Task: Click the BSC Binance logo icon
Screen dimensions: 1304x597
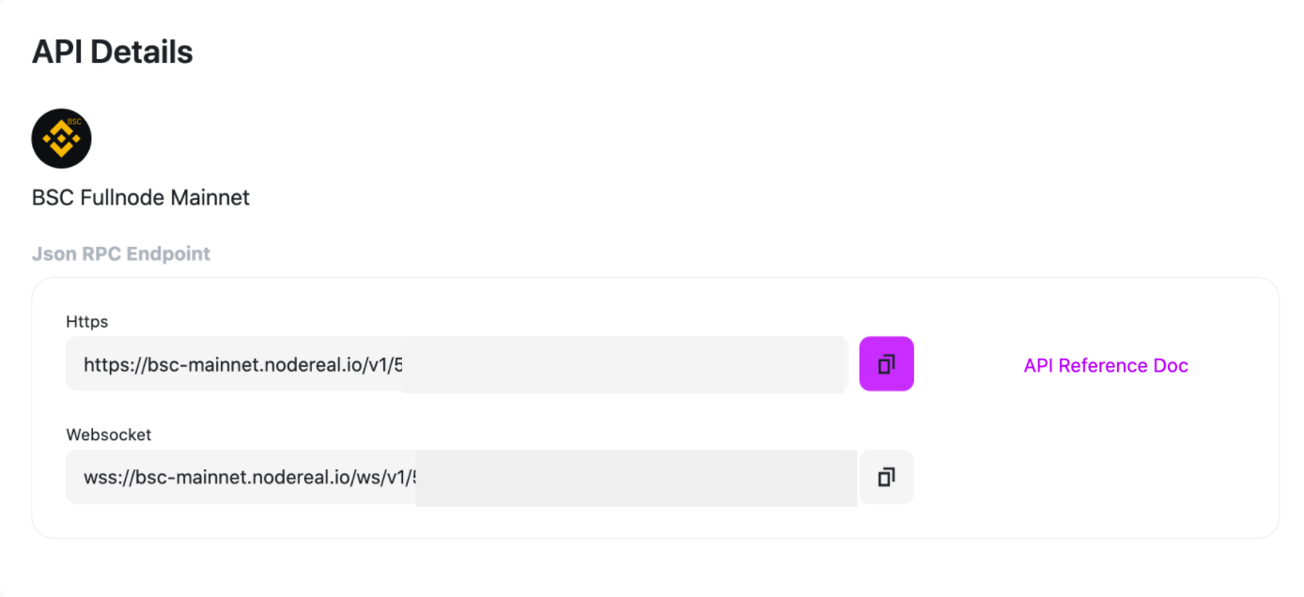Action: click(62, 139)
